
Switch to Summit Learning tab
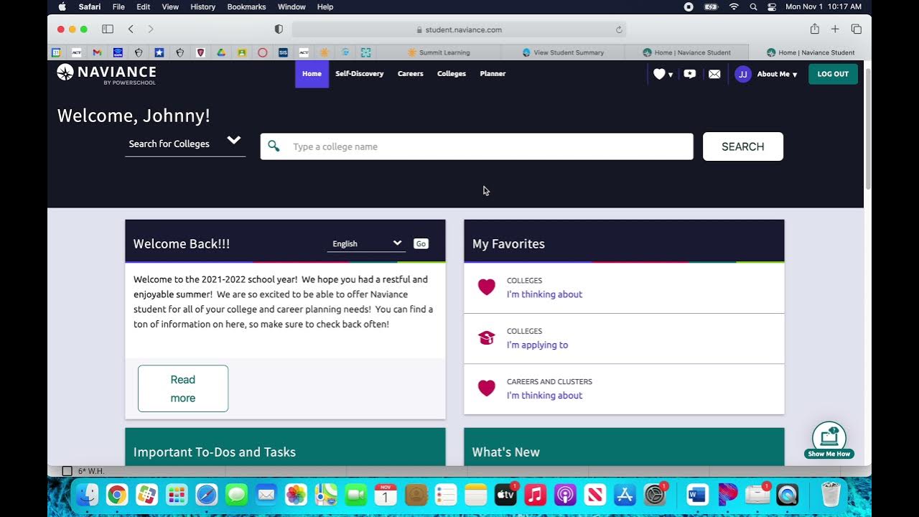point(438,52)
